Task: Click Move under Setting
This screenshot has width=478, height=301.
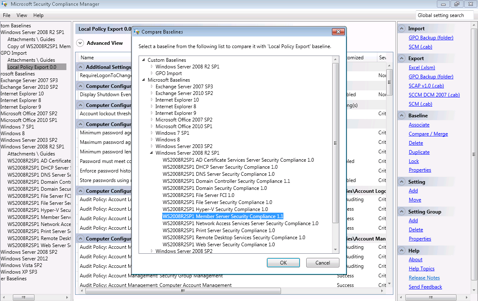Action: (x=415, y=199)
